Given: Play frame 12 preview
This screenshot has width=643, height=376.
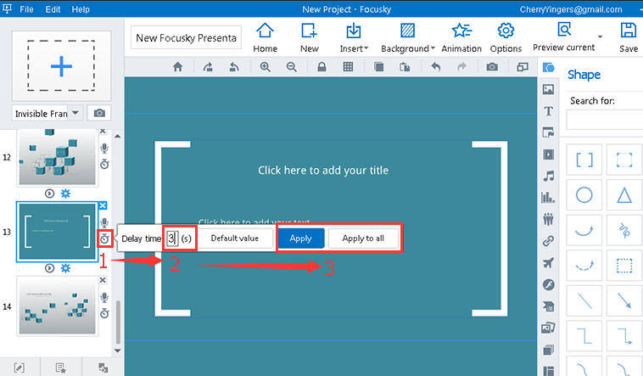Looking at the screenshot, I should pyautogui.click(x=49, y=194).
